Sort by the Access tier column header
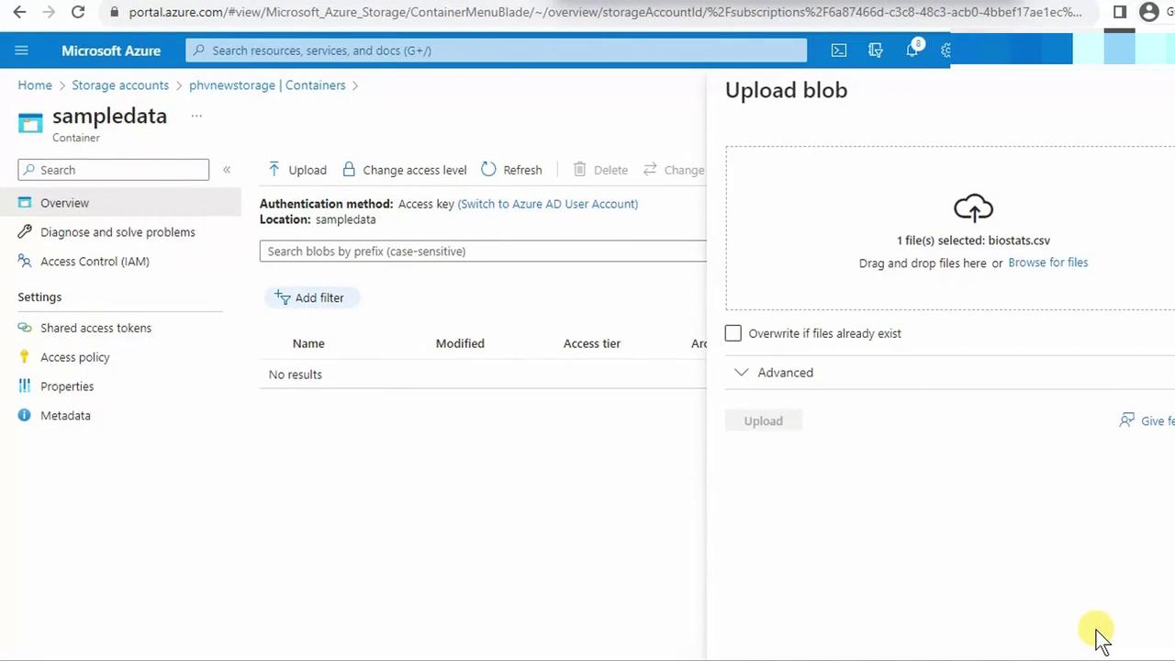Screen dimensions: 1175x661 coord(592,343)
